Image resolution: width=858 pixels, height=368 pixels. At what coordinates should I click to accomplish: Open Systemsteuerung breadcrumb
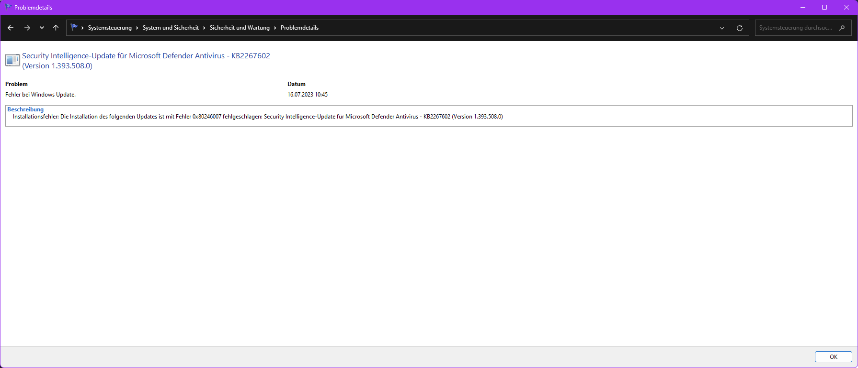point(110,28)
